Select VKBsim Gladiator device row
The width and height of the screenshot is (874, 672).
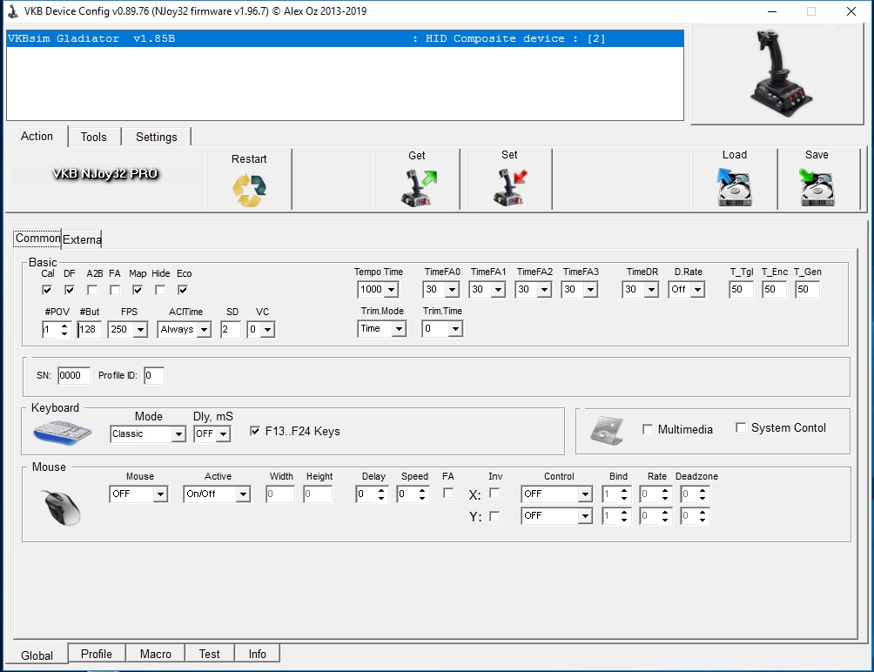coord(345,38)
